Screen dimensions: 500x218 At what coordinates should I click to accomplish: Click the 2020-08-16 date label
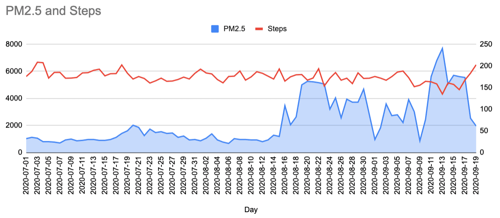point(285,176)
